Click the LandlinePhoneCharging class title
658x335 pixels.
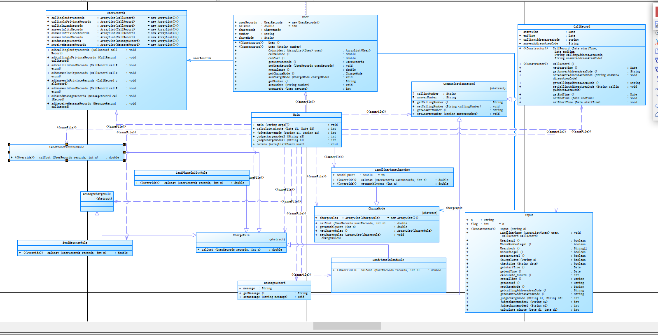coord(392,170)
